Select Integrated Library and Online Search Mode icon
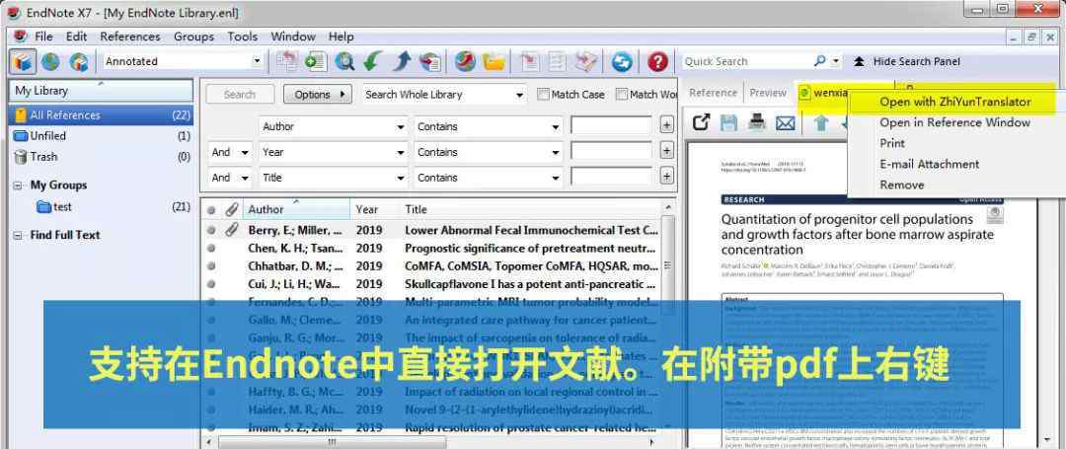The height and width of the screenshot is (449, 1066). point(79,62)
